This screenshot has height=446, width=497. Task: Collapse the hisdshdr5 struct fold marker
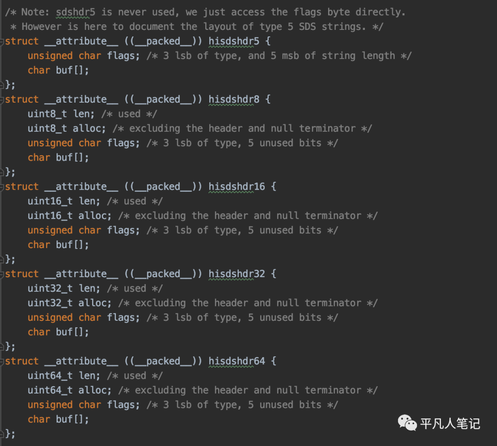[1, 41]
